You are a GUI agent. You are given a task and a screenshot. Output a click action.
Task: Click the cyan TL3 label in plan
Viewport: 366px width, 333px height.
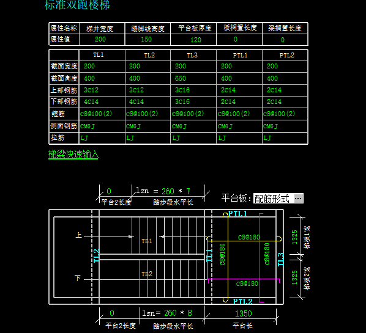tap(280, 259)
